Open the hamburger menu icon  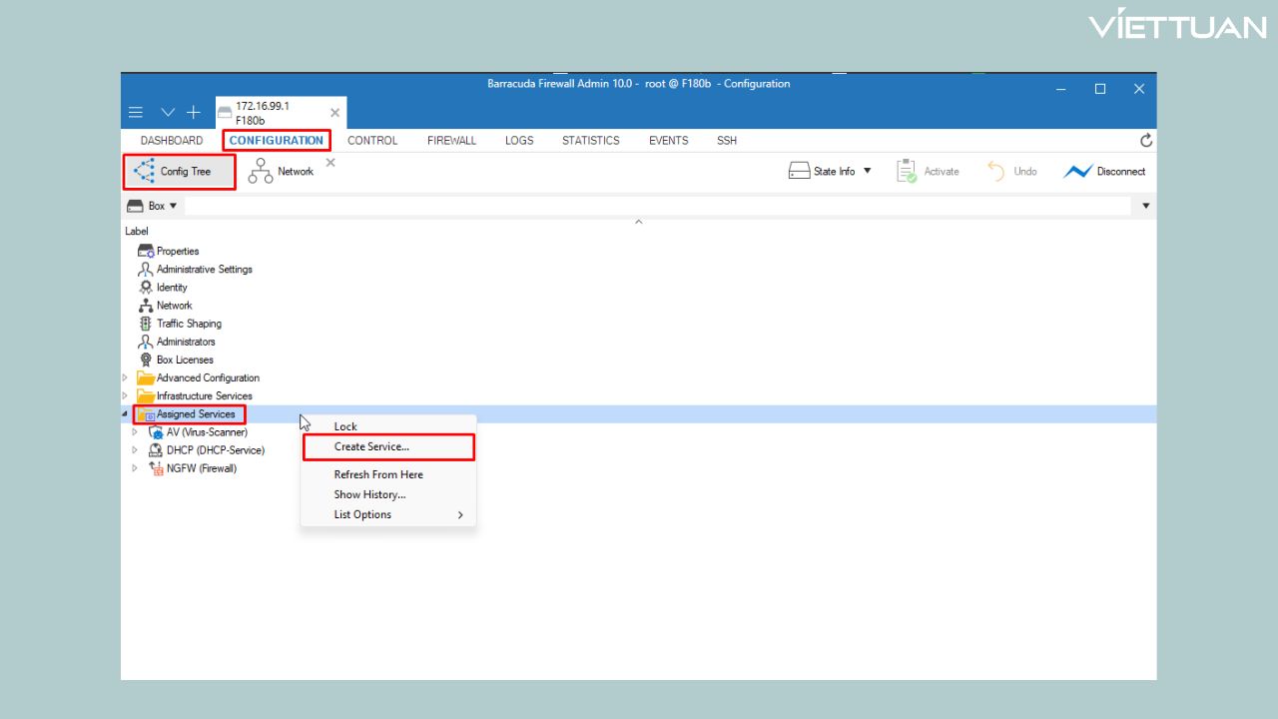(136, 113)
